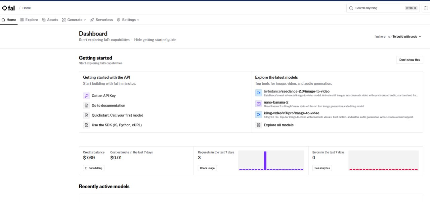Open the bytedance/seedance-2.0/image-to-video model
Image resolution: width=430 pixels, height=202 pixels.
(297, 91)
